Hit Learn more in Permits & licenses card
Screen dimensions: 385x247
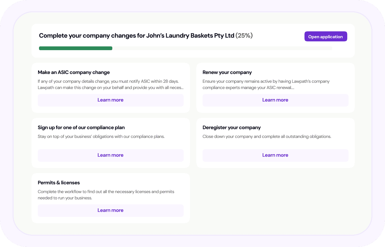[x=110, y=210]
